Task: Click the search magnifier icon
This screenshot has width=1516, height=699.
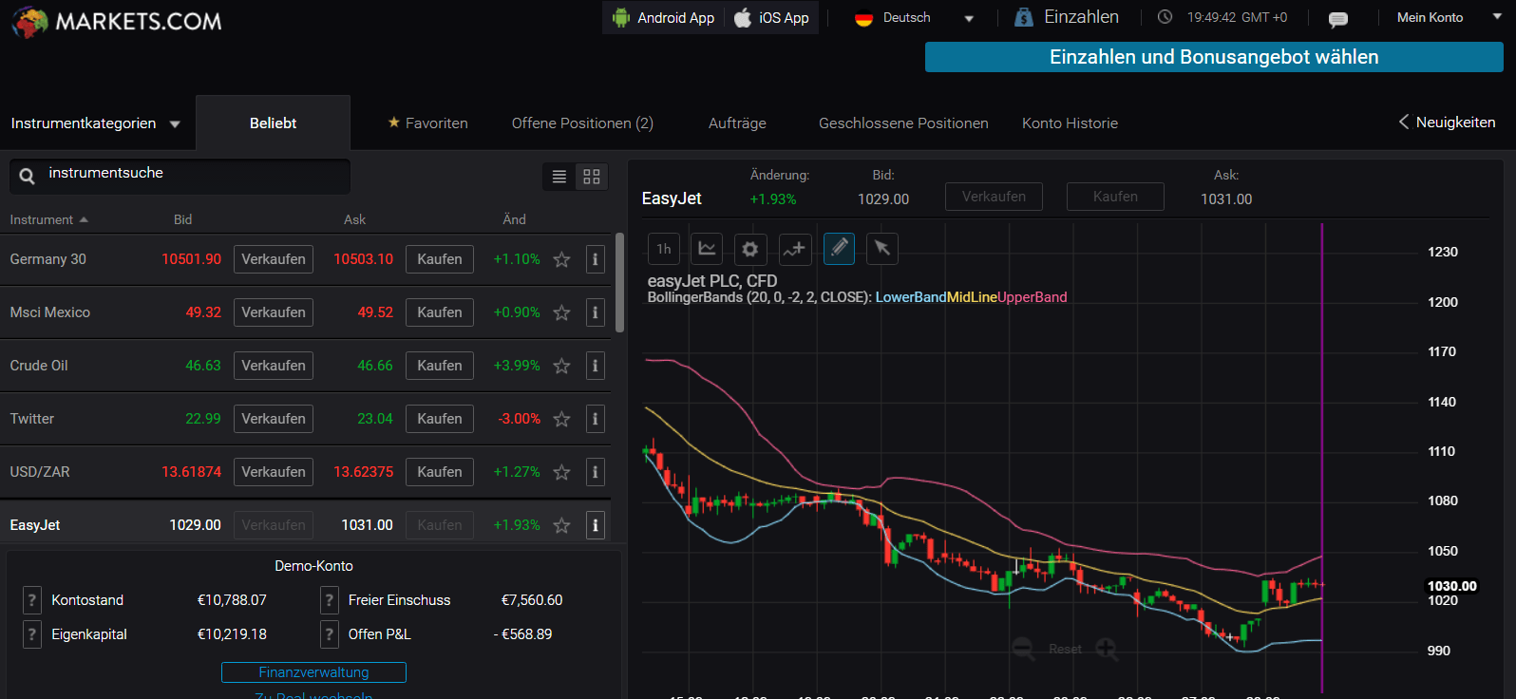Action: pyautogui.click(x=28, y=176)
